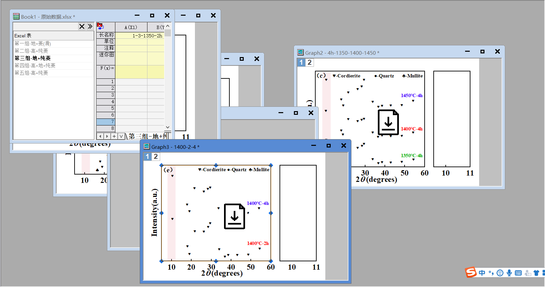Select sheet 第五组-高+纯菱 in Excel list
Image resolution: width=545 pixels, height=287 pixels.
pos(53,73)
